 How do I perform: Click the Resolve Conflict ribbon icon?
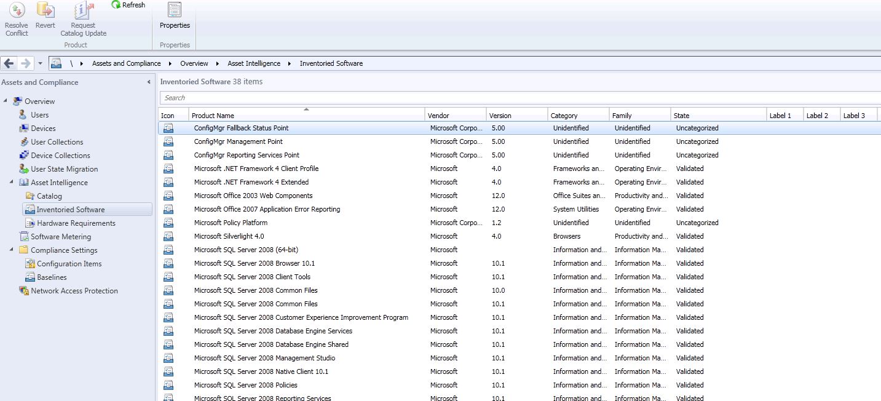[x=17, y=10]
